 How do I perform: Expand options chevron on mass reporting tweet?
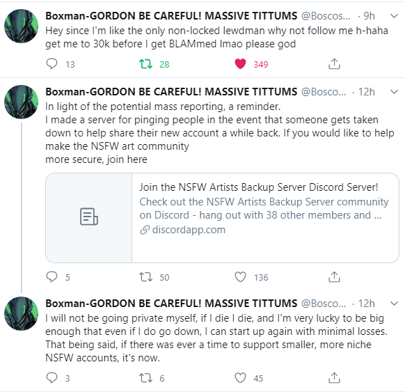pyautogui.click(x=394, y=92)
